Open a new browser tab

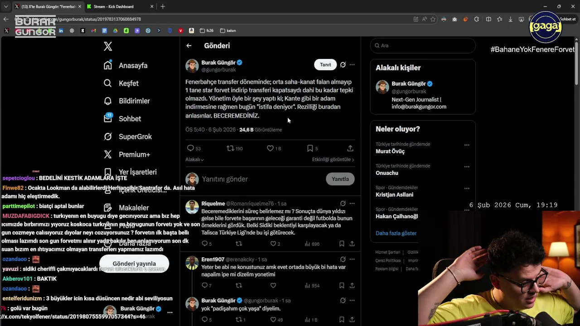click(163, 6)
